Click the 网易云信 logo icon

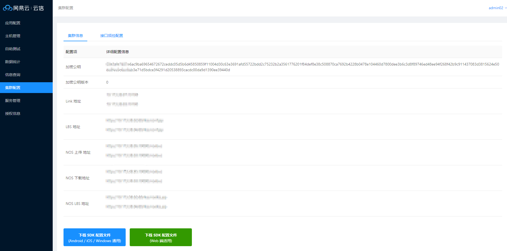click(8, 8)
